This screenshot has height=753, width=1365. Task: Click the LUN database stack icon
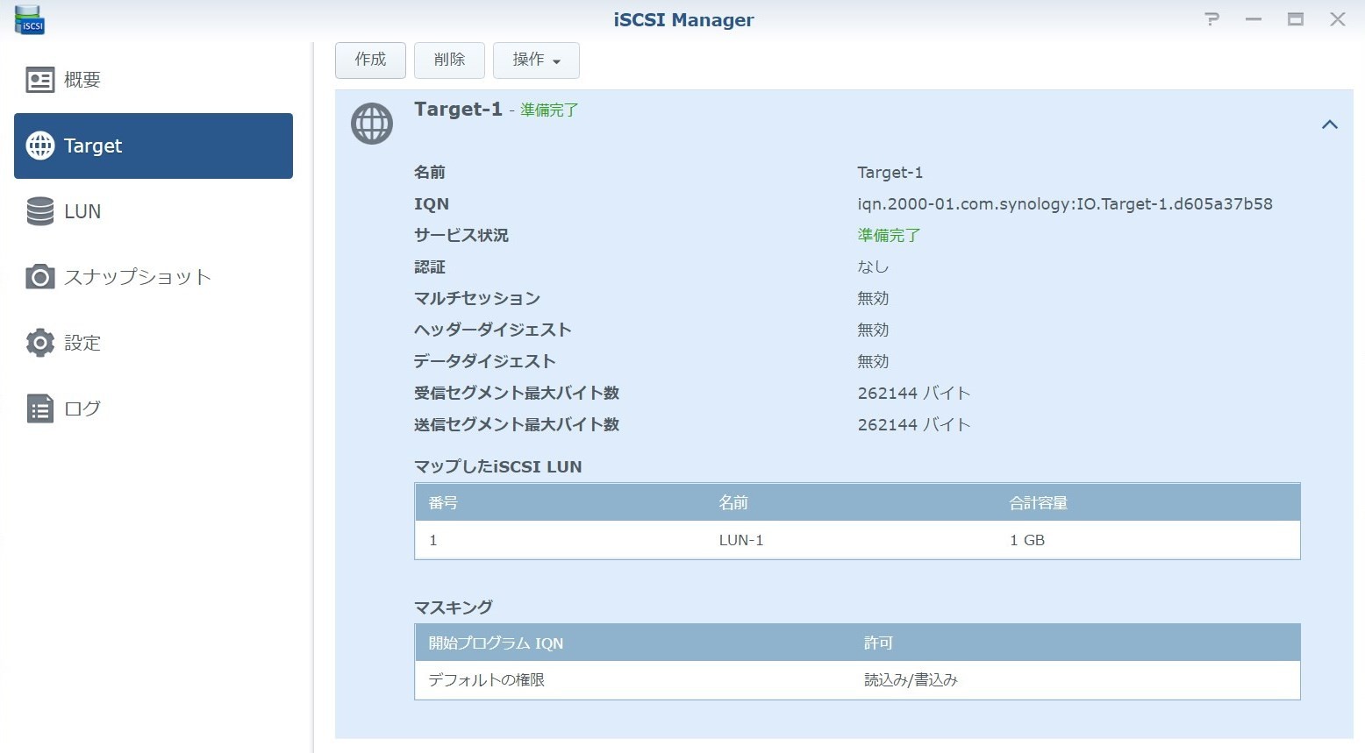tap(40, 211)
